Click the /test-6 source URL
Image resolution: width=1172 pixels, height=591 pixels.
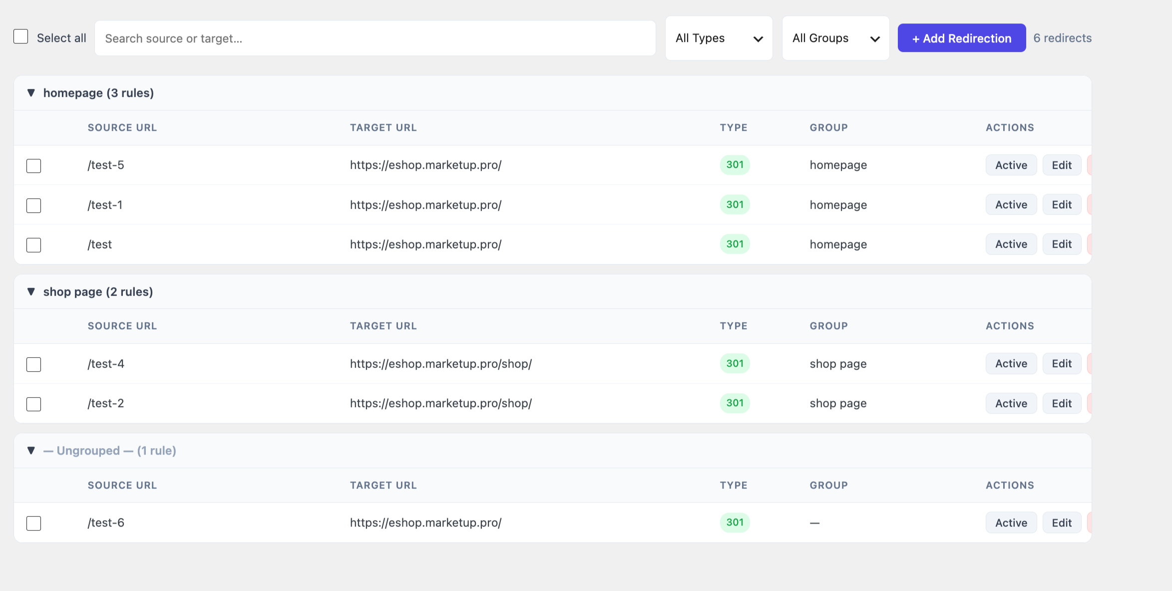click(x=106, y=523)
